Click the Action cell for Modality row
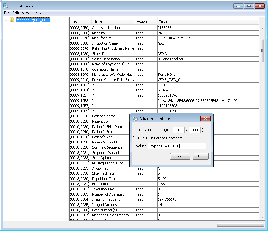268x231 pixels. (146, 33)
